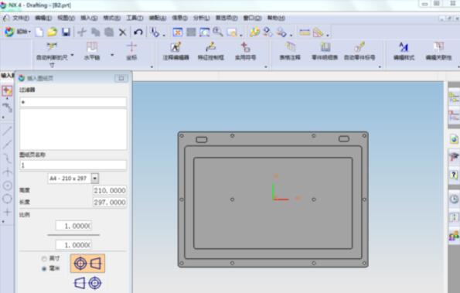
Task: Open the Utility Symbols tool (实用符号)
Action: coord(245,51)
